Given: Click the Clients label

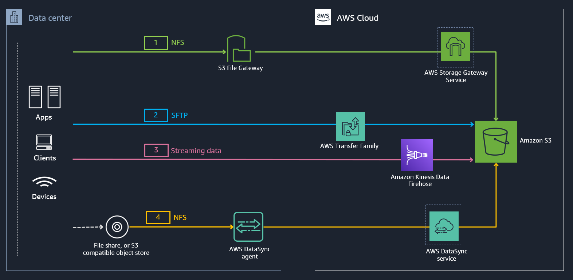Looking at the screenshot, I should pyautogui.click(x=45, y=158).
